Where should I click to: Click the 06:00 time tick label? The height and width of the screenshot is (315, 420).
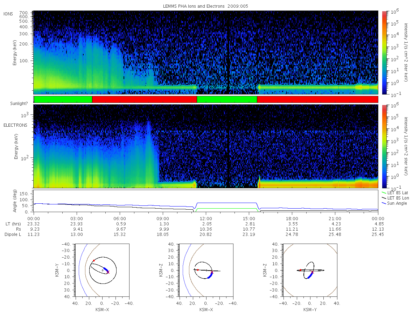pos(120,219)
